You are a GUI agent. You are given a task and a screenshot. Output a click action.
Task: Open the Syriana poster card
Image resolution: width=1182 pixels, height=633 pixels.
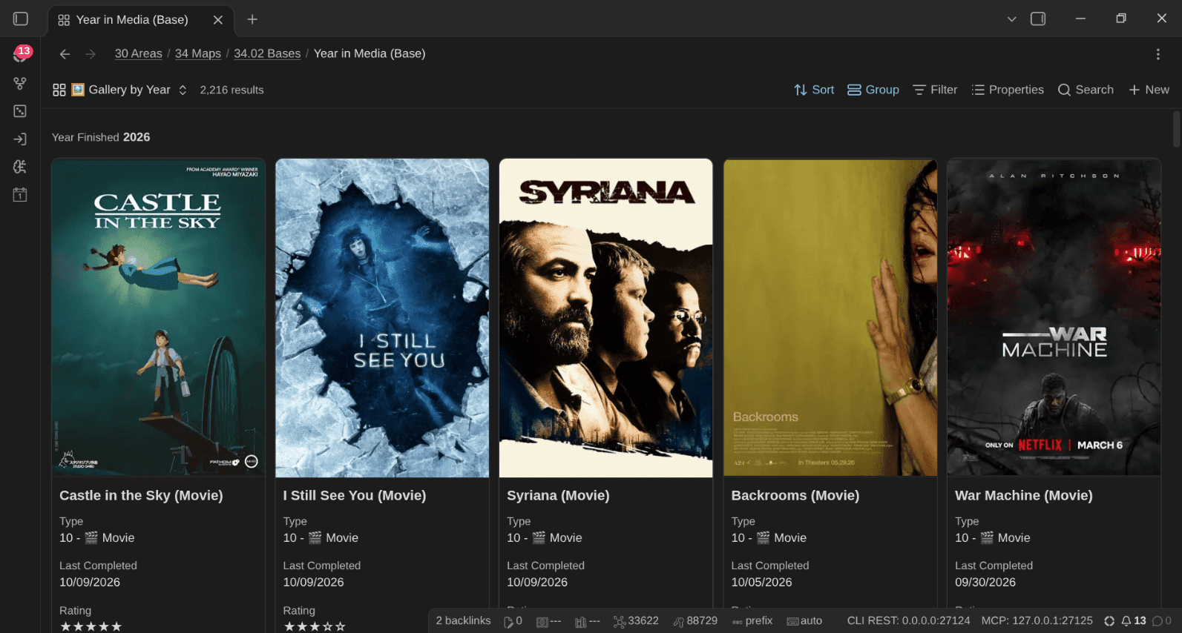[x=606, y=318]
